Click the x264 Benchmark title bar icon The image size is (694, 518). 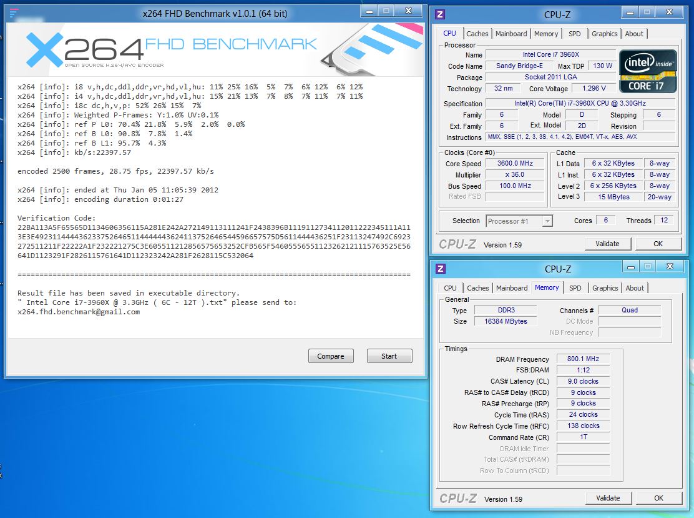point(14,12)
